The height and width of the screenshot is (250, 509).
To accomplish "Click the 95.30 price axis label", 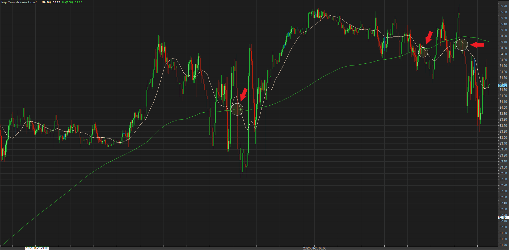I will click(x=503, y=30).
